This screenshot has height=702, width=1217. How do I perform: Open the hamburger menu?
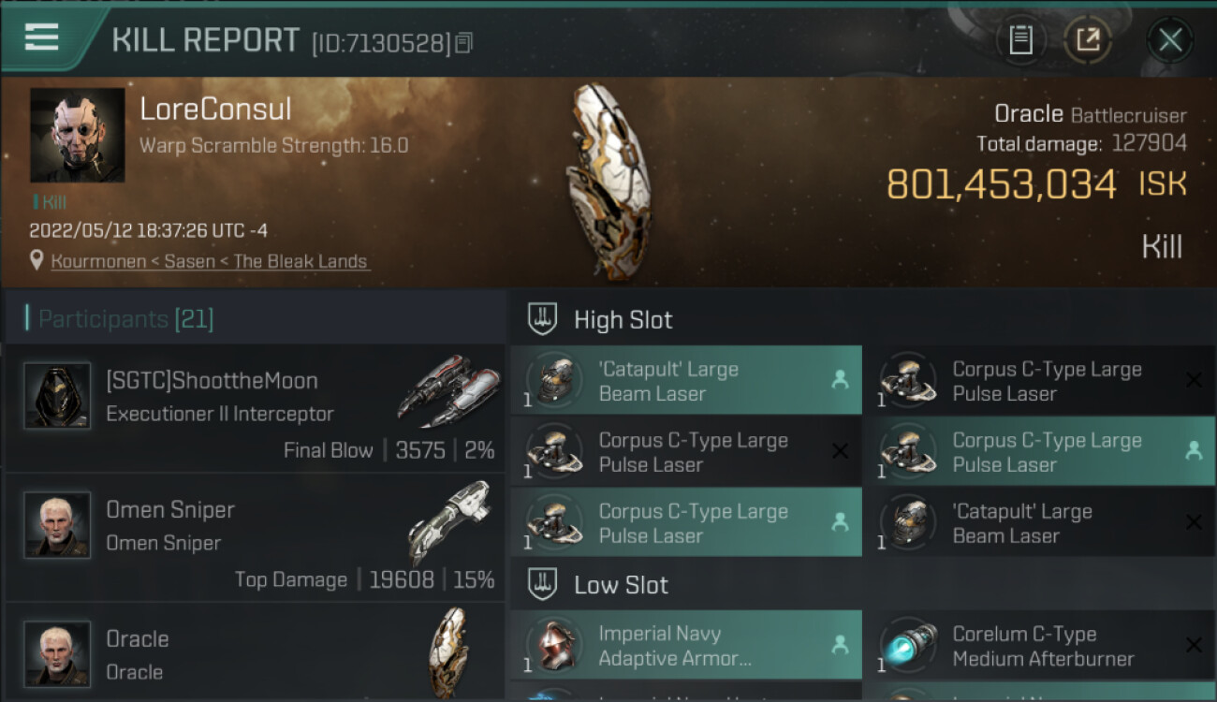tap(42, 37)
